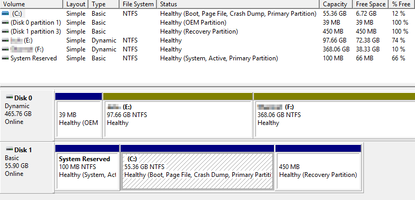415x200 pixels.
Task: Sort by the % Free column header
Action: (x=402, y=4)
